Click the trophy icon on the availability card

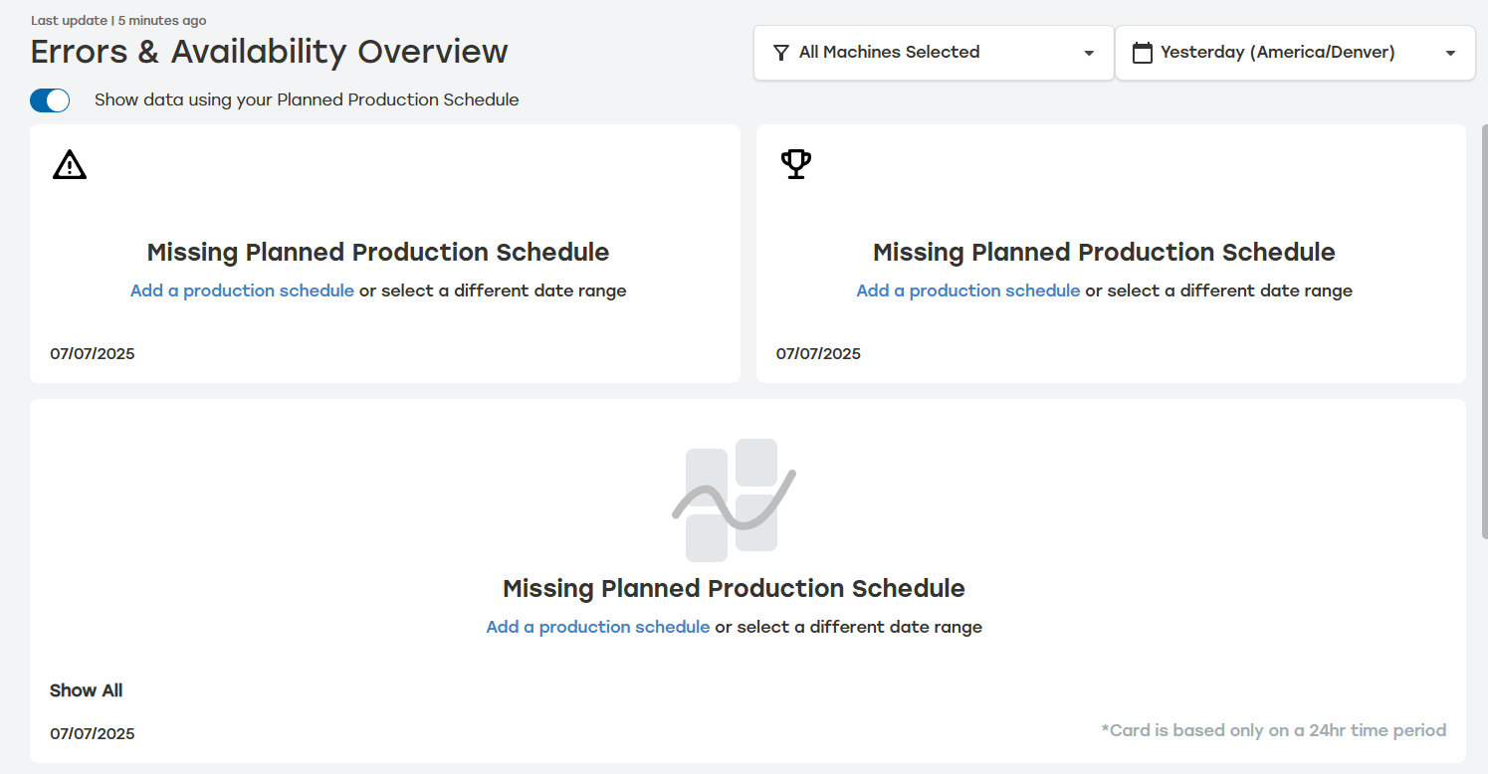tap(795, 163)
